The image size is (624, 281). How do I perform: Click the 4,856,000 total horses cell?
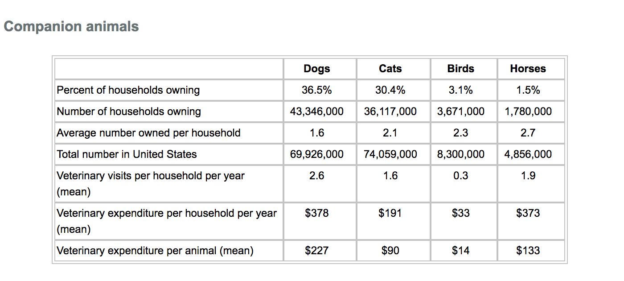[528, 154]
